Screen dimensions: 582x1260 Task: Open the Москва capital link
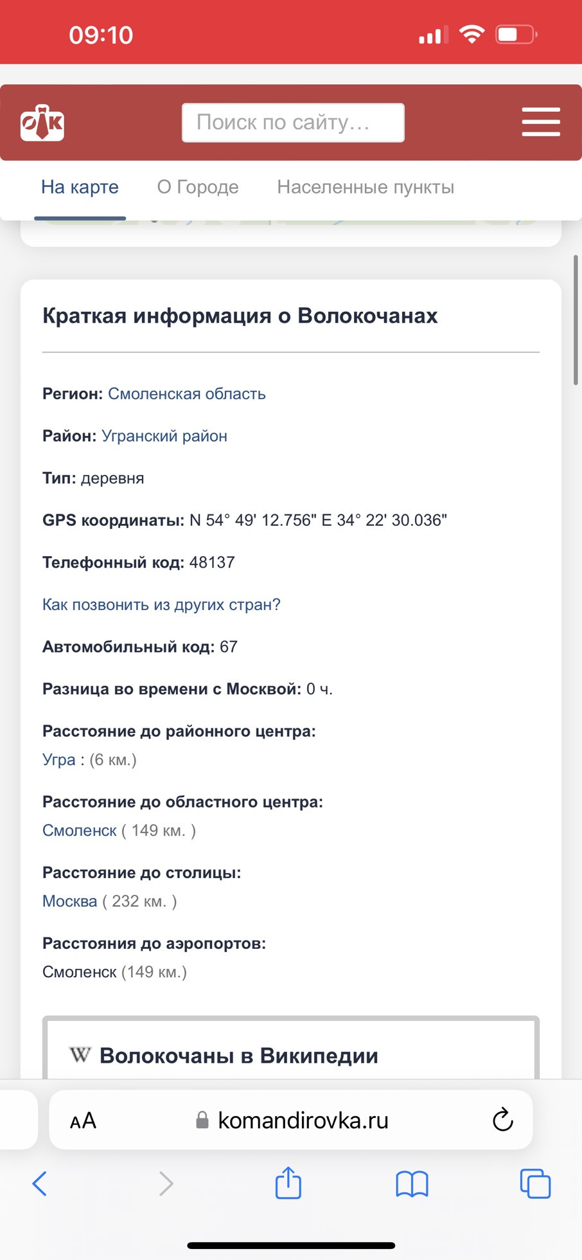click(x=69, y=901)
